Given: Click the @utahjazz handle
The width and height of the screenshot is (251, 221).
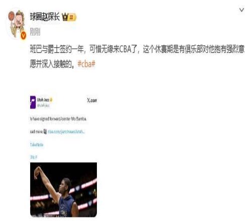Looking at the screenshot, I should click(x=43, y=105).
